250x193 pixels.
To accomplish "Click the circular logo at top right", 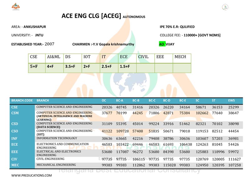I will point(225,7).
